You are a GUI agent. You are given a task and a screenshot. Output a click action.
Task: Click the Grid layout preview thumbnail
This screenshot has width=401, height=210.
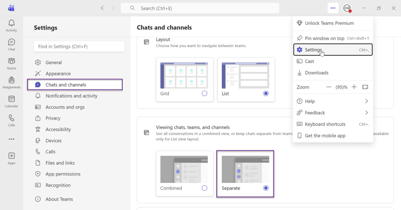pos(184,75)
